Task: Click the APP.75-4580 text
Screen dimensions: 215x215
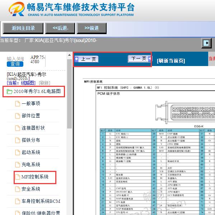Action: click(x=38, y=59)
